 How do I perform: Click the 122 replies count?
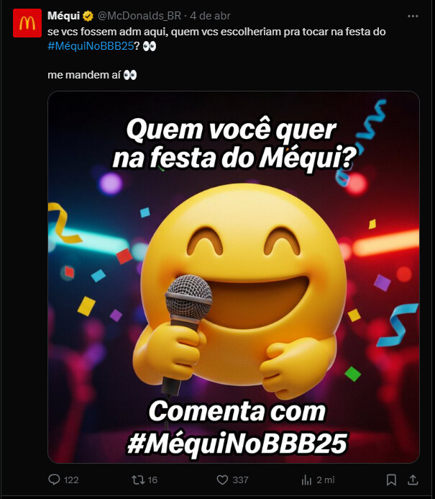(x=71, y=480)
